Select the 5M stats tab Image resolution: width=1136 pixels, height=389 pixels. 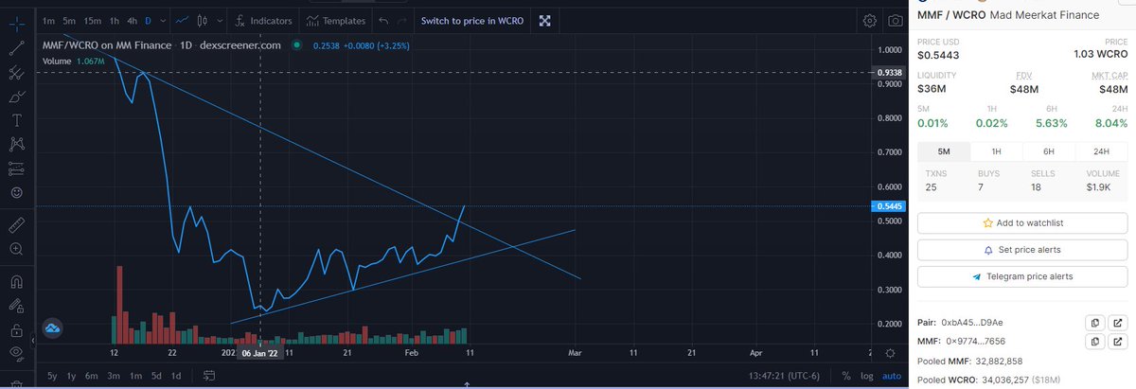tap(945, 151)
